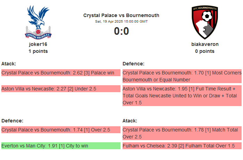Click joker16's 1 points label
This screenshot has width=243, height=160.
(x=38, y=51)
